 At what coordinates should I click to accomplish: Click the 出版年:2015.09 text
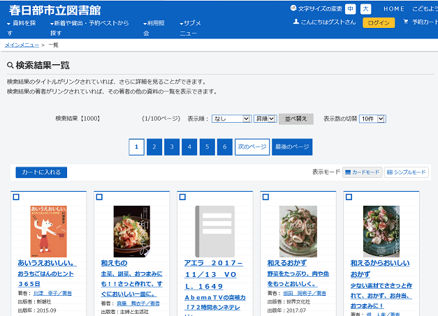click(x=37, y=310)
